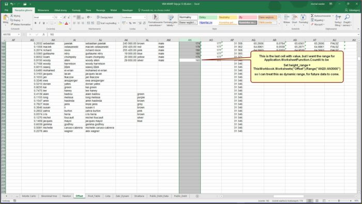This screenshot has height=204, width=362.
Task: Click the Tell me search box
Action: [154, 10]
